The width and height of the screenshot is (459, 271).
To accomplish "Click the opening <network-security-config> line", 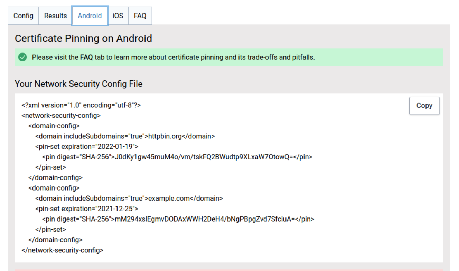I will [x=61, y=115].
